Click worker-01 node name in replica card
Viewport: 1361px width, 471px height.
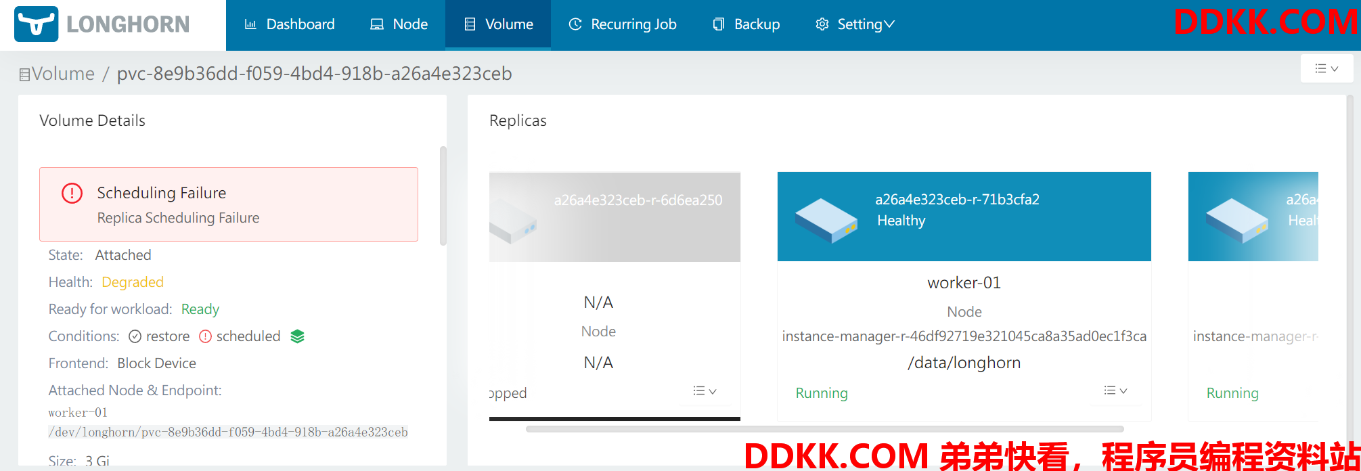(964, 283)
